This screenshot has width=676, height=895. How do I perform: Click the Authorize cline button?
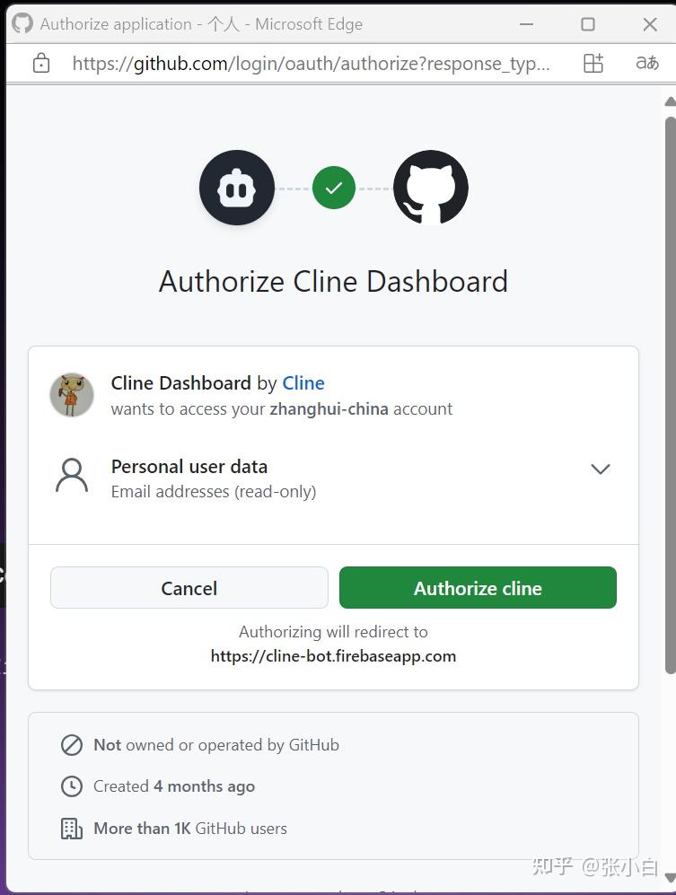pos(478,588)
